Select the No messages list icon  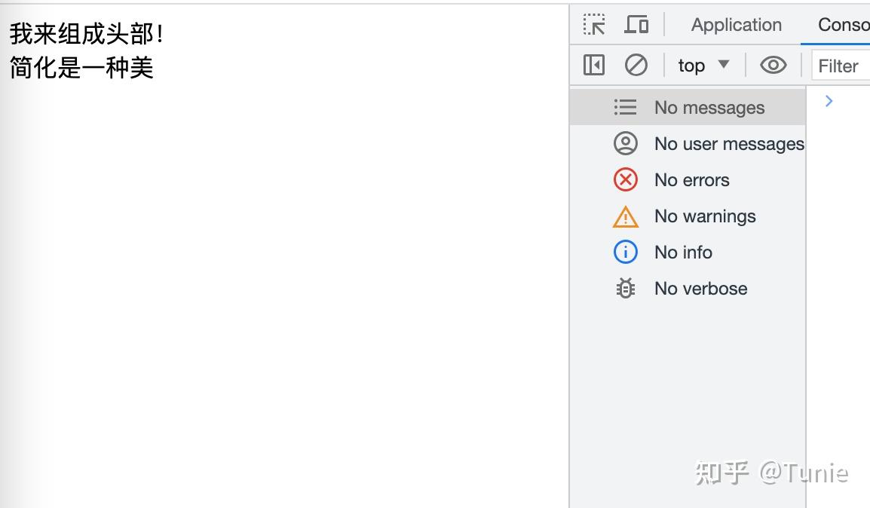625,108
